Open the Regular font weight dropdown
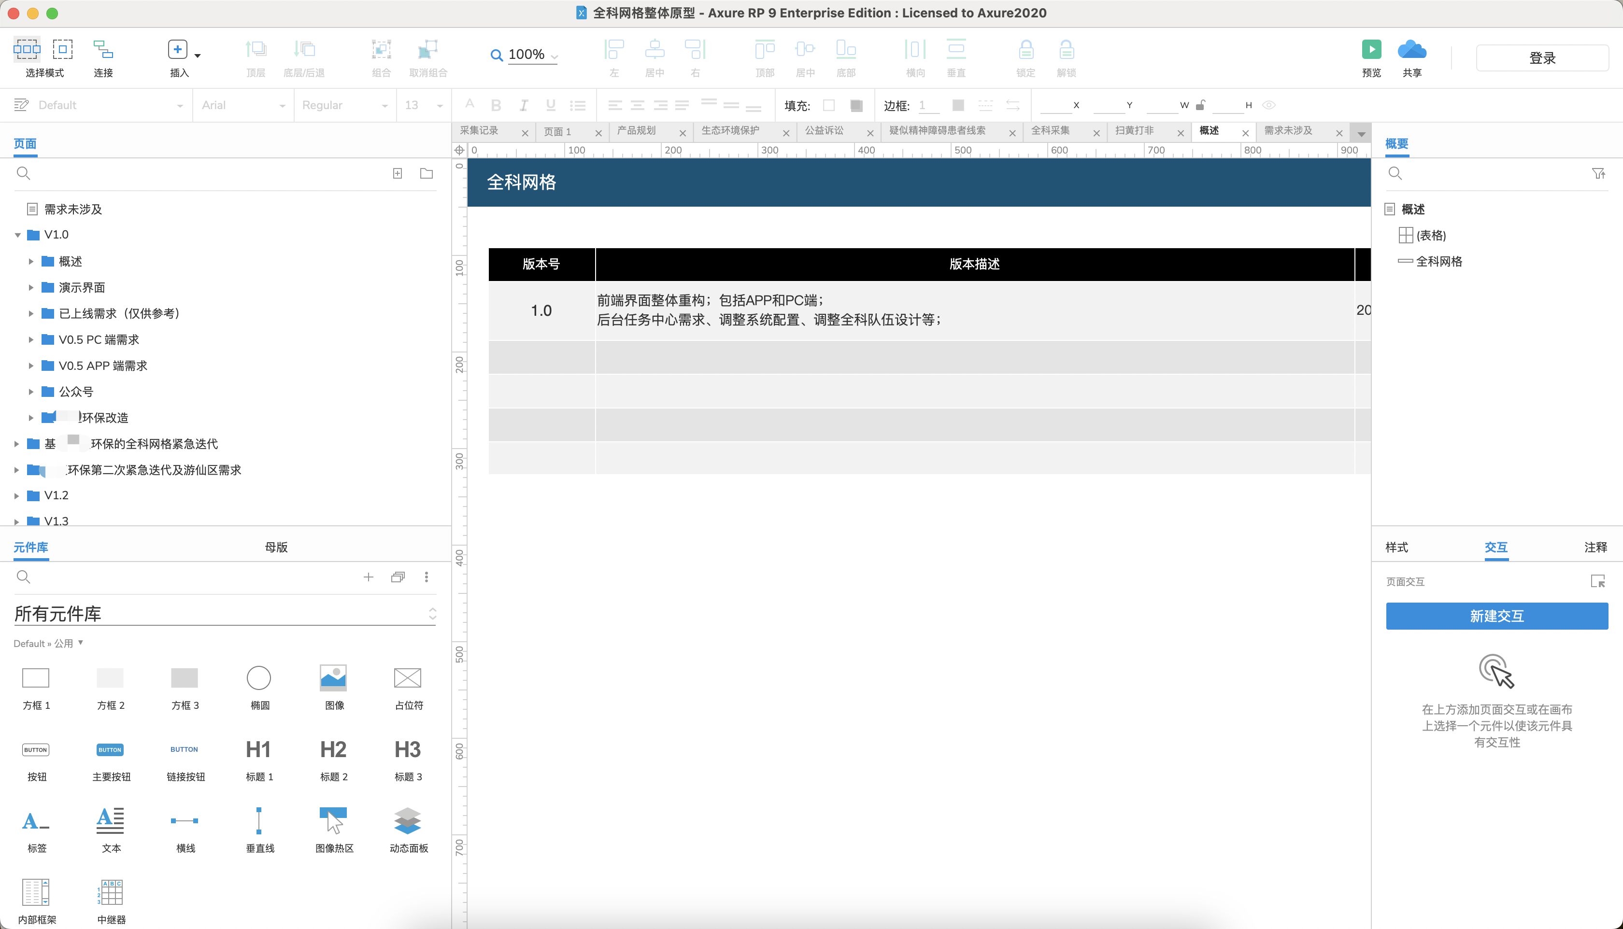The width and height of the screenshot is (1623, 929). pyautogui.click(x=385, y=106)
